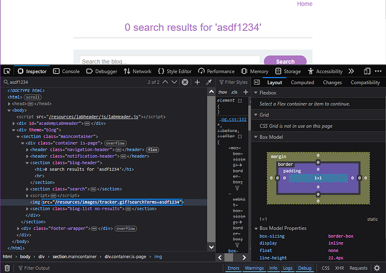Clear console output with trash icon
The height and width of the screenshot is (273, 386).
pos(7,268)
